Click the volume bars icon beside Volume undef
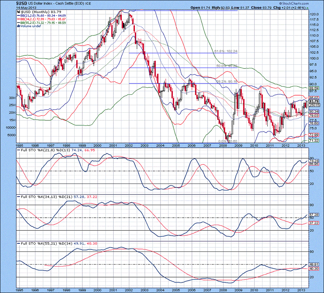 19,26
